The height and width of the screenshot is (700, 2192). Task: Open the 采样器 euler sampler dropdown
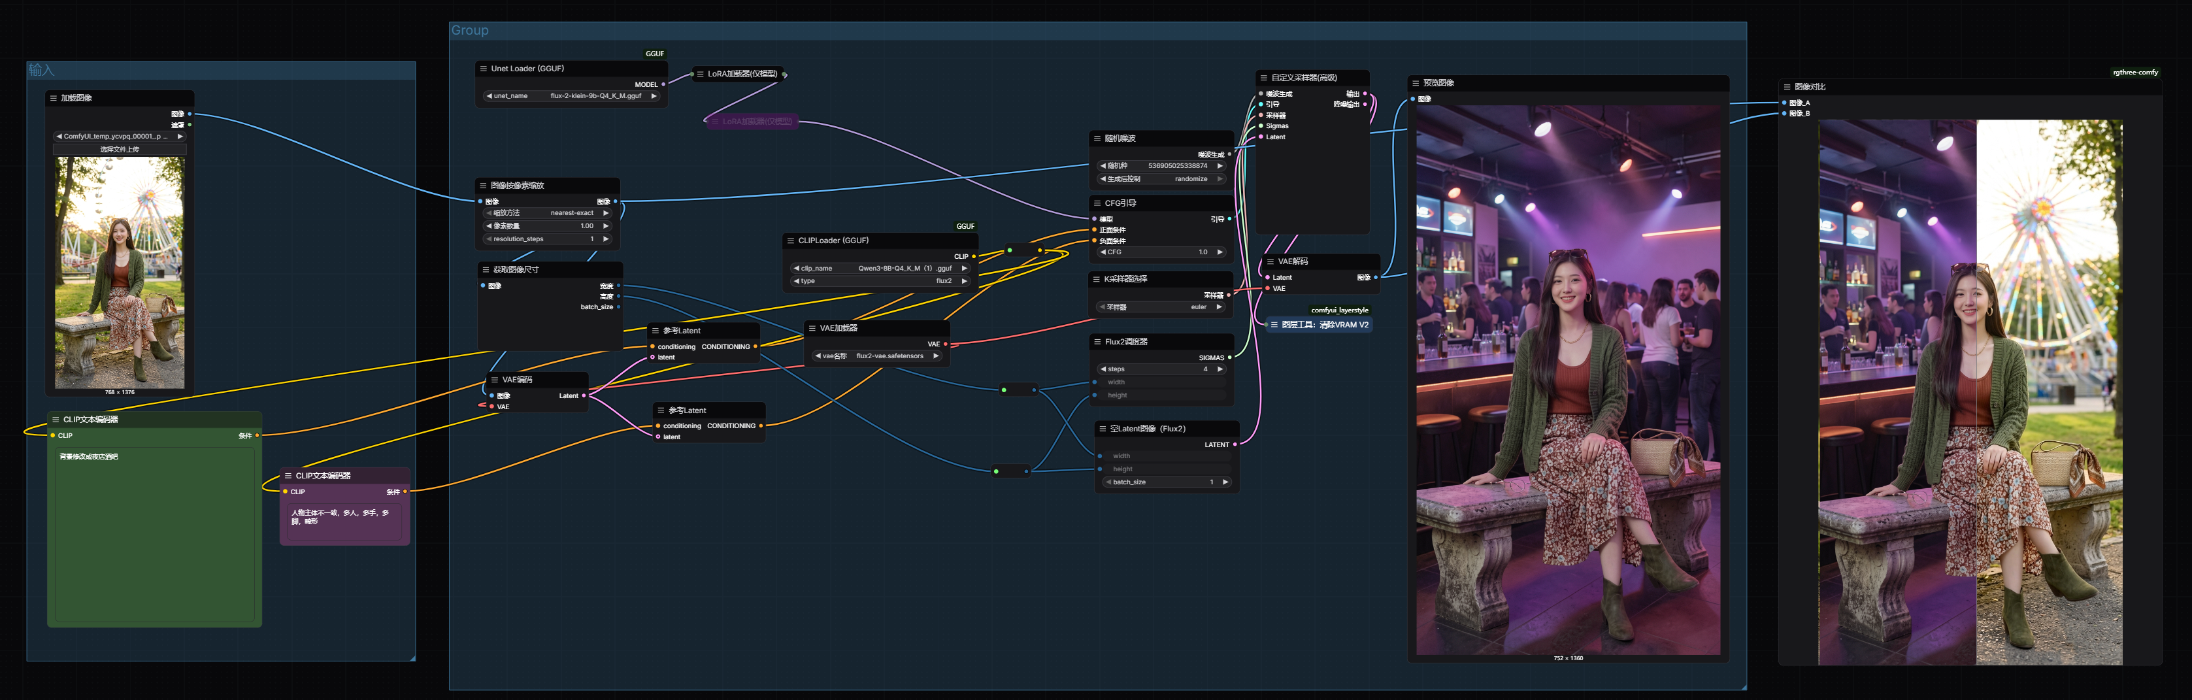pyautogui.click(x=1161, y=307)
